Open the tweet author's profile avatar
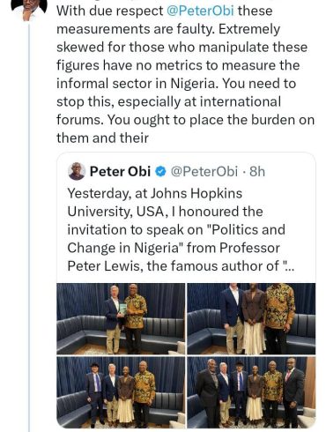326x432 pixels. click(29, 9)
